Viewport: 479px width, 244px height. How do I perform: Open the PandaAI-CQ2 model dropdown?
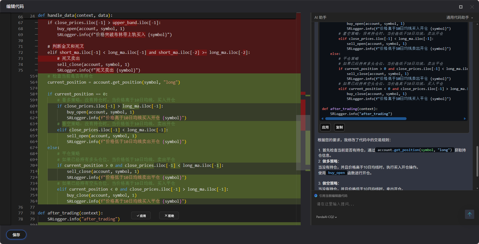(327, 217)
